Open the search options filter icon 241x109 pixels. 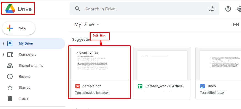[211, 9]
